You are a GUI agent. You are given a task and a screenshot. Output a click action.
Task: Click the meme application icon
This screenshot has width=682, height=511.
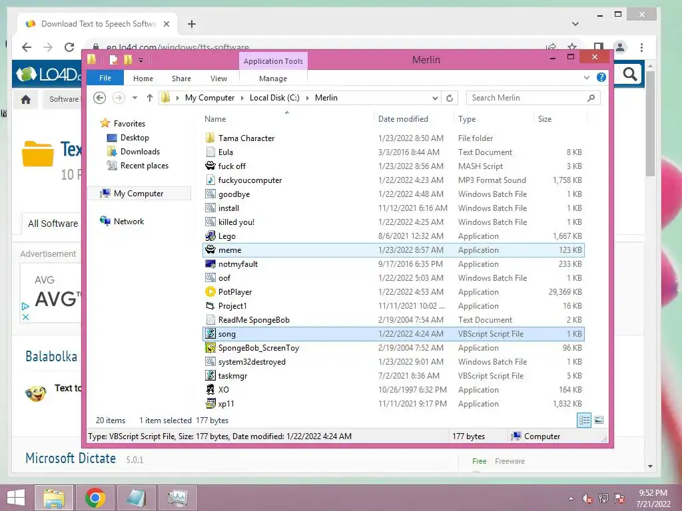210,250
